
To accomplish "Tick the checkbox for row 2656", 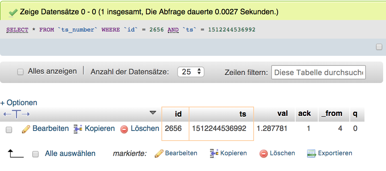I will click(9, 130).
